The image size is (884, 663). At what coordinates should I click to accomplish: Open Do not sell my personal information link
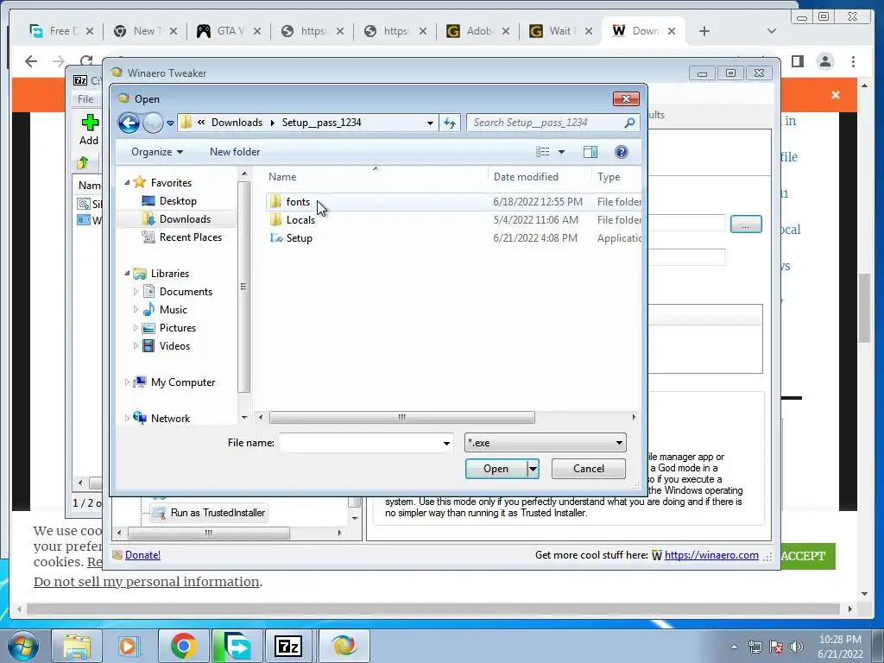click(147, 581)
